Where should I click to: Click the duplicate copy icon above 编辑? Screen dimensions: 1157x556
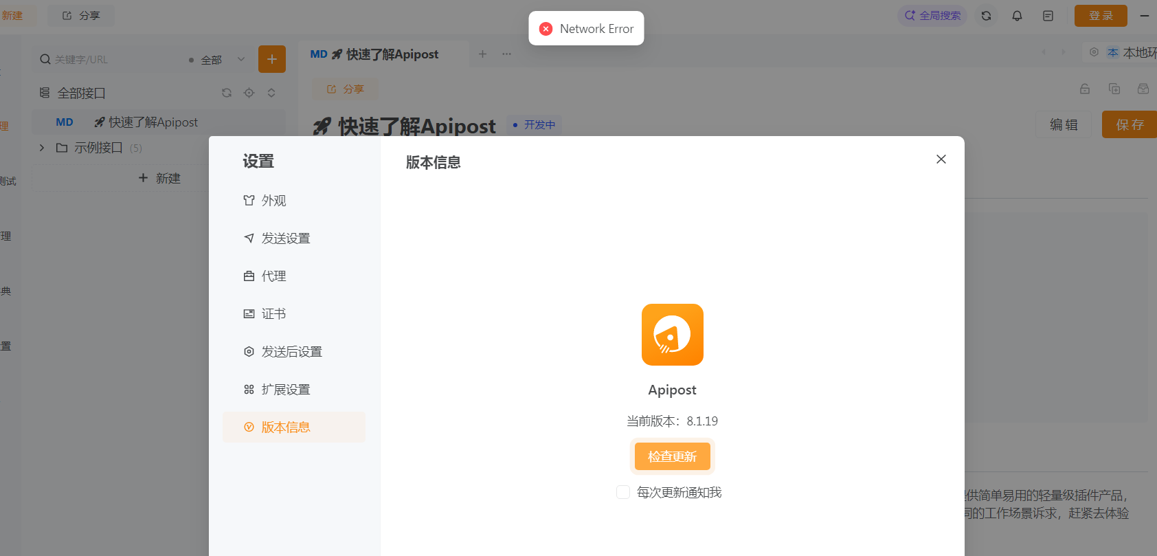1114,89
